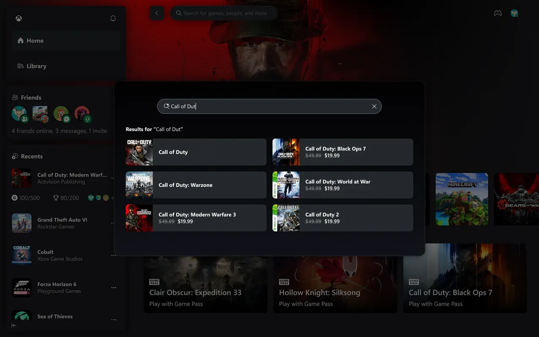
Task: Open the Library section
Action: [x=66, y=66]
